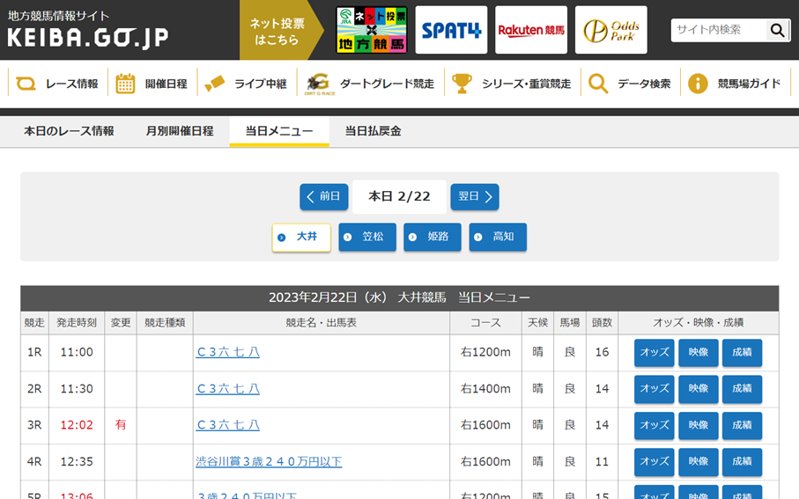The width and height of the screenshot is (799, 499).
Task: Switch to 月別開催日程 tab
Action: [180, 131]
